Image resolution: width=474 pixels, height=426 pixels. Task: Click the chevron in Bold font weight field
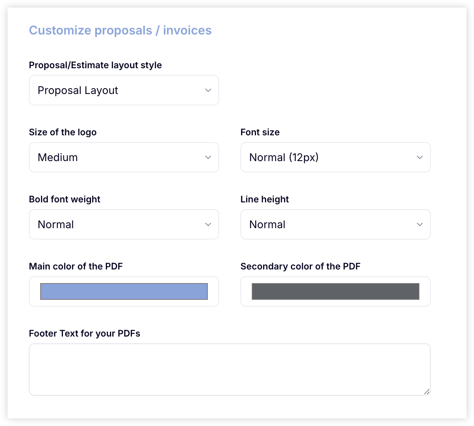pyautogui.click(x=208, y=224)
